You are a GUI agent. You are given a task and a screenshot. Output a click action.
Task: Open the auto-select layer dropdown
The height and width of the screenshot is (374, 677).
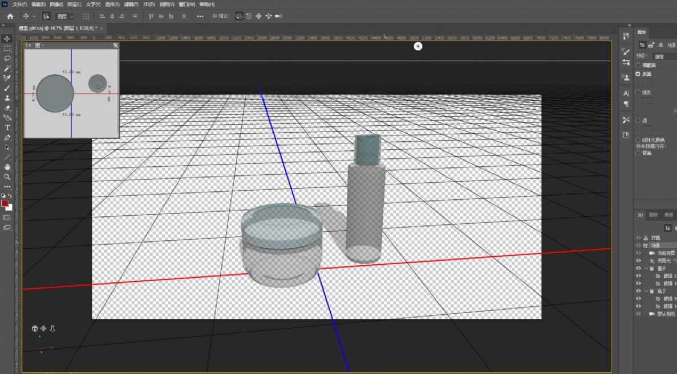click(x=65, y=17)
